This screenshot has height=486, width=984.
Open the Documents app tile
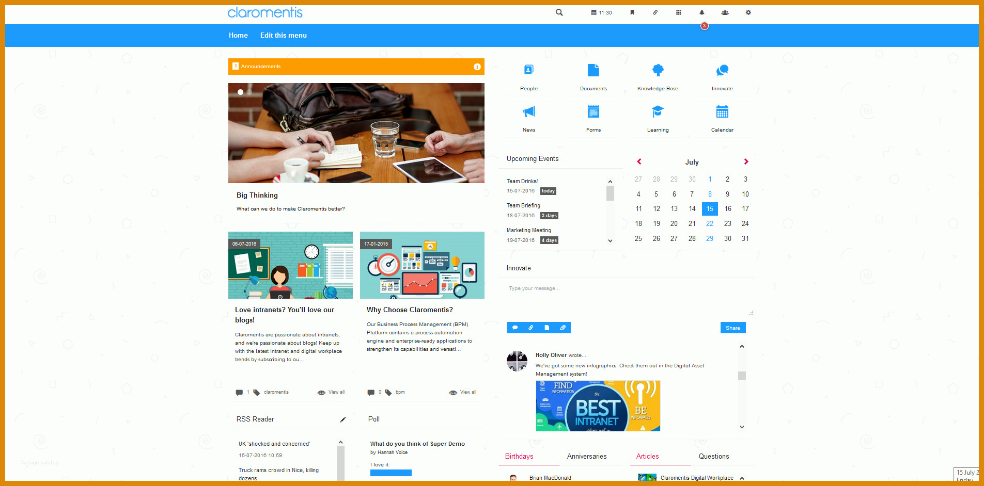tap(593, 77)
